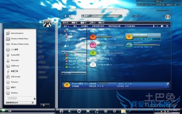Collapse the 硬盘 (5) group header

coord(89,31)
